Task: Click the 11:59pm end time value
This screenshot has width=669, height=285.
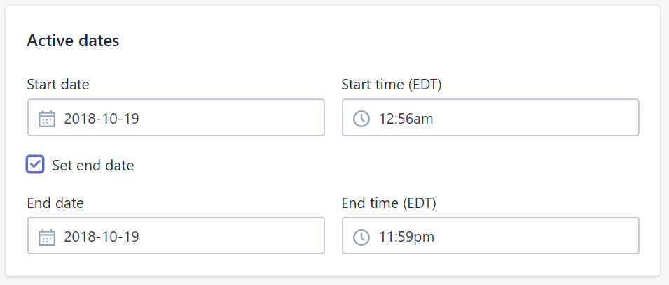Action: [406, 237]
